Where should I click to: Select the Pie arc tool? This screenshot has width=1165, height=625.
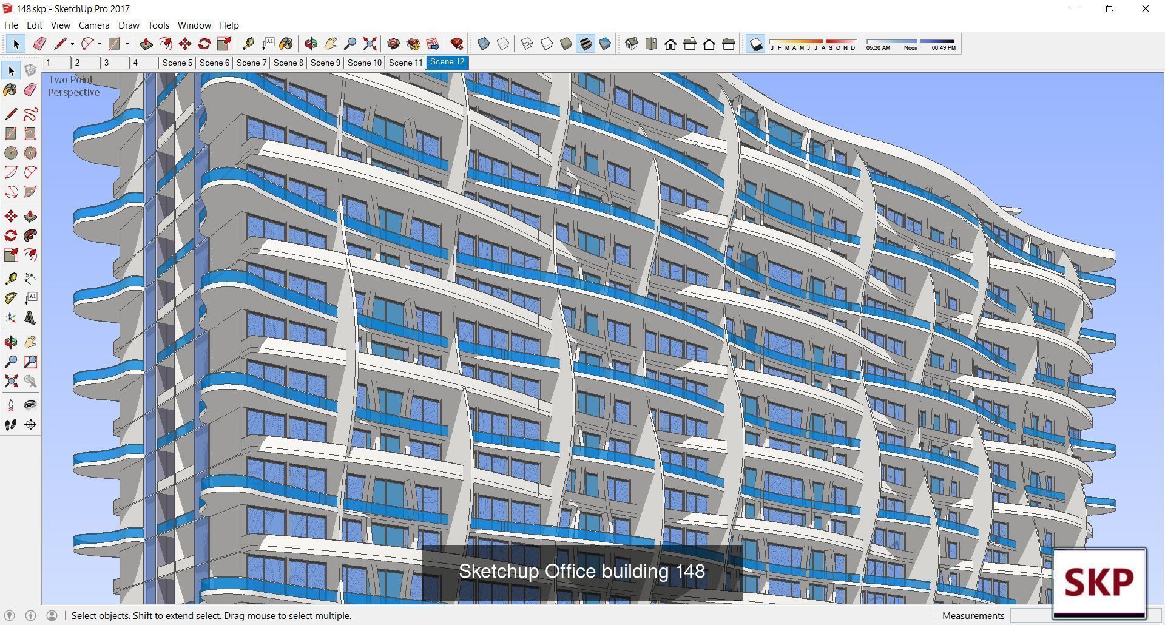(30, 192)
